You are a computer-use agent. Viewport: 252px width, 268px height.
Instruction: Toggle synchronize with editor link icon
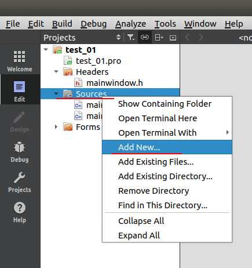[145, 37]
